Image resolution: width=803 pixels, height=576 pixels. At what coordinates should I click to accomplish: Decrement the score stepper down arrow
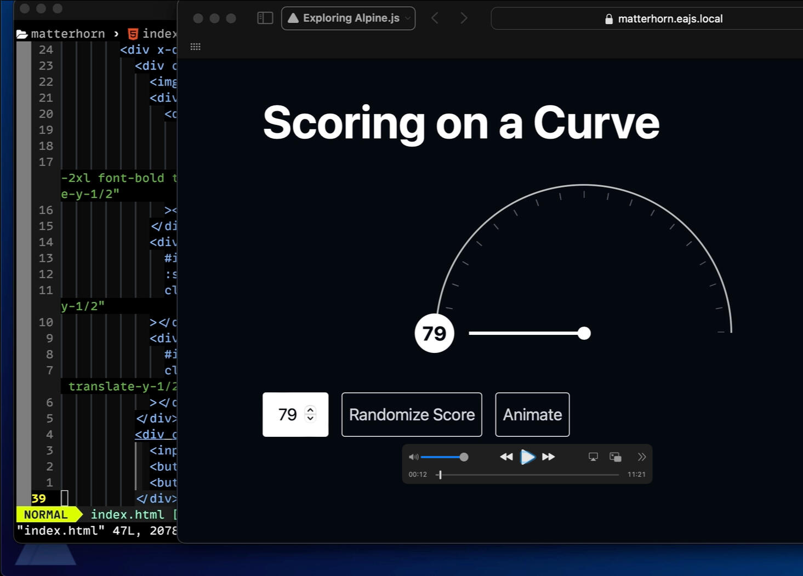[x=310, y=419]
